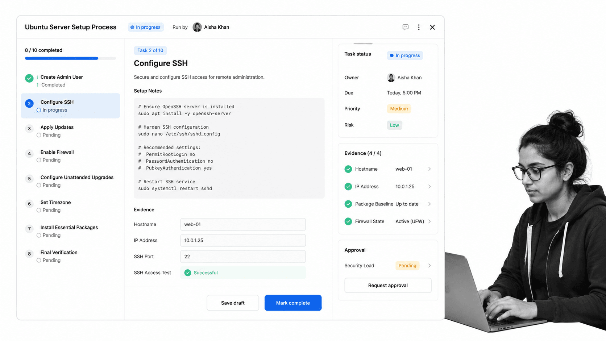Expand the Package Baseline row chevron
This screenshot has height=341, width=606.
tap(429, 204)
